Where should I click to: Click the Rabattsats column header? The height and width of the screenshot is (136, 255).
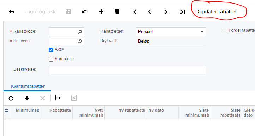tap(57, 113)
